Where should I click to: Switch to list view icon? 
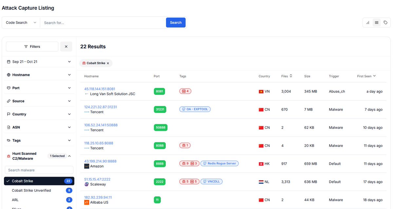click(377, 23)
